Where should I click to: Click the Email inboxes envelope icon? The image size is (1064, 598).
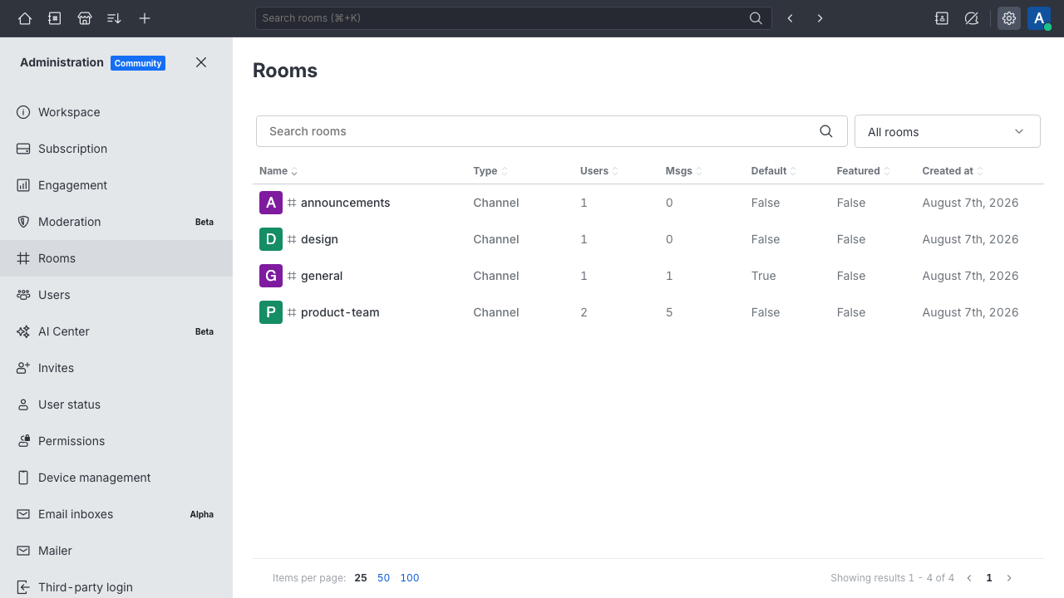pos(23,514)
